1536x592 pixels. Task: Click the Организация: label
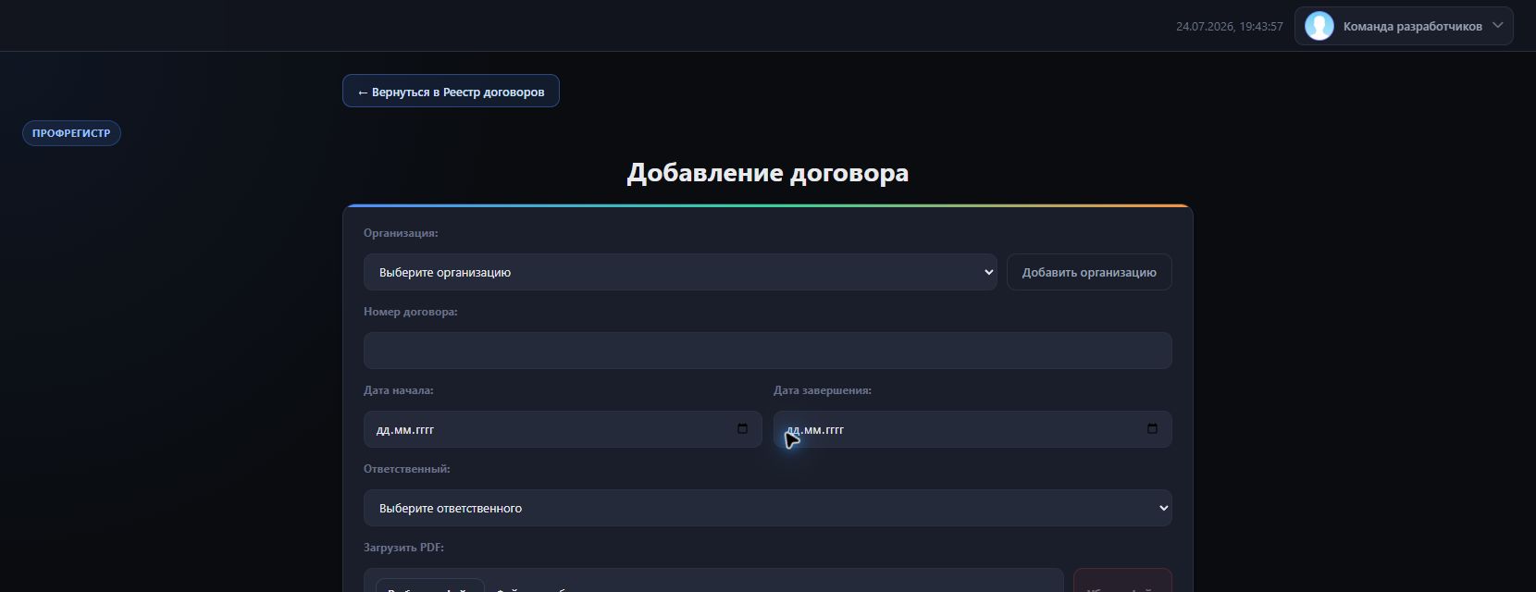tap(401, 233)
